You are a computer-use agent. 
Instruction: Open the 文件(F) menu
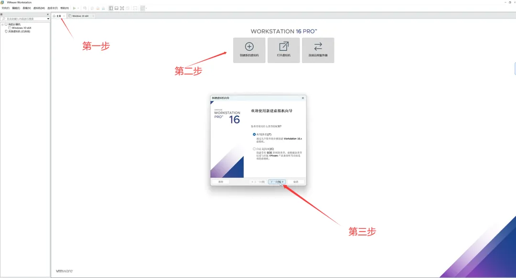click(6, 8)
